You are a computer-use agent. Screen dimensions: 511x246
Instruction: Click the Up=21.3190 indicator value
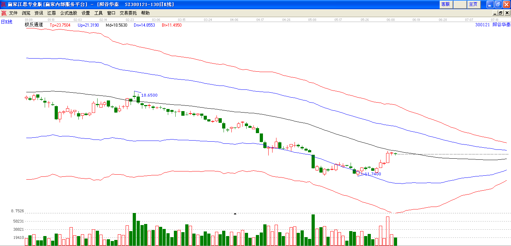pyautogui.click(x=88, y=25)
